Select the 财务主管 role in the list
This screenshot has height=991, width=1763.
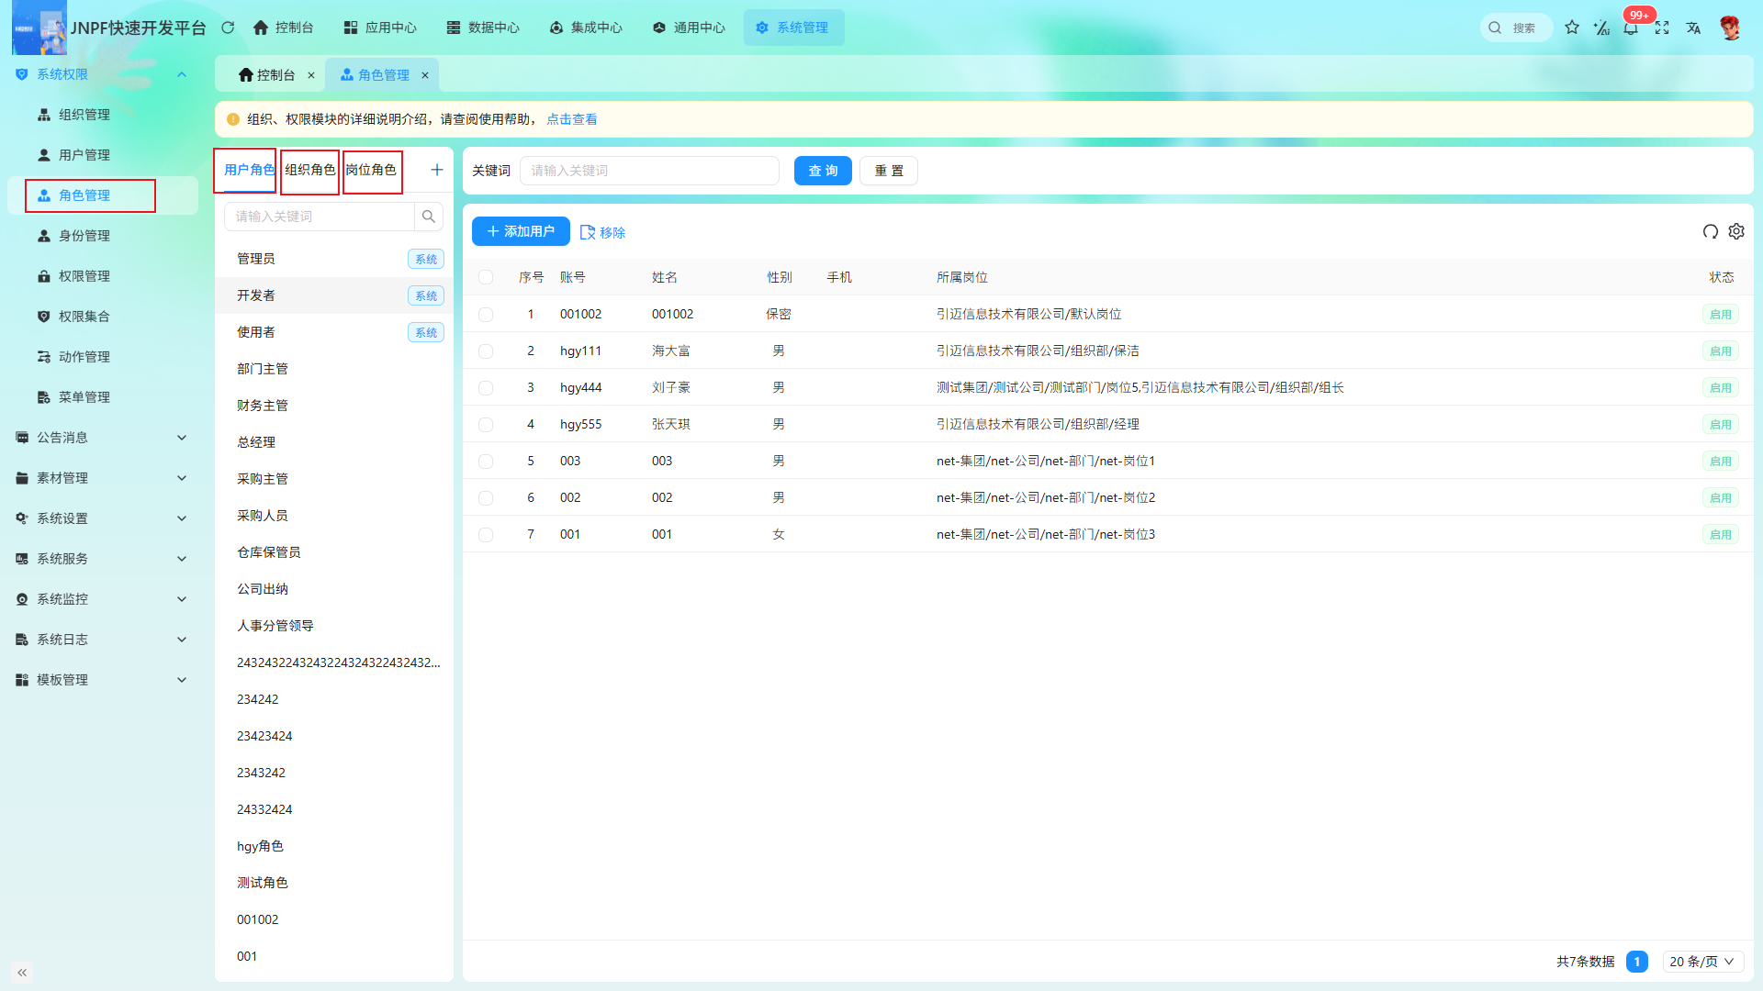point(334,406)
